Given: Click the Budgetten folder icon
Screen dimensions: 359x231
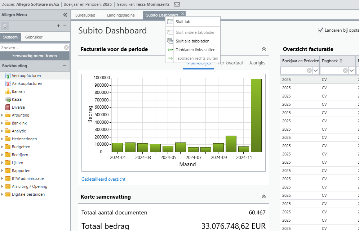Looking at the screenshot, I should coord(8,147).
